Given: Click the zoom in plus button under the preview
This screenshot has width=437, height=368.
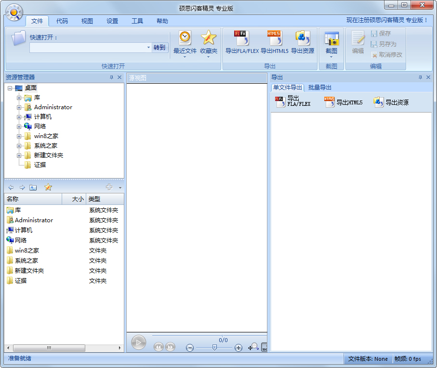Looking at the screenshot, I should pos(238,348).
